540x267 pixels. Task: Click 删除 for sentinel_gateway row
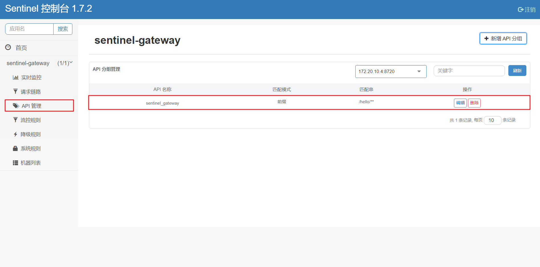(474, 103)
